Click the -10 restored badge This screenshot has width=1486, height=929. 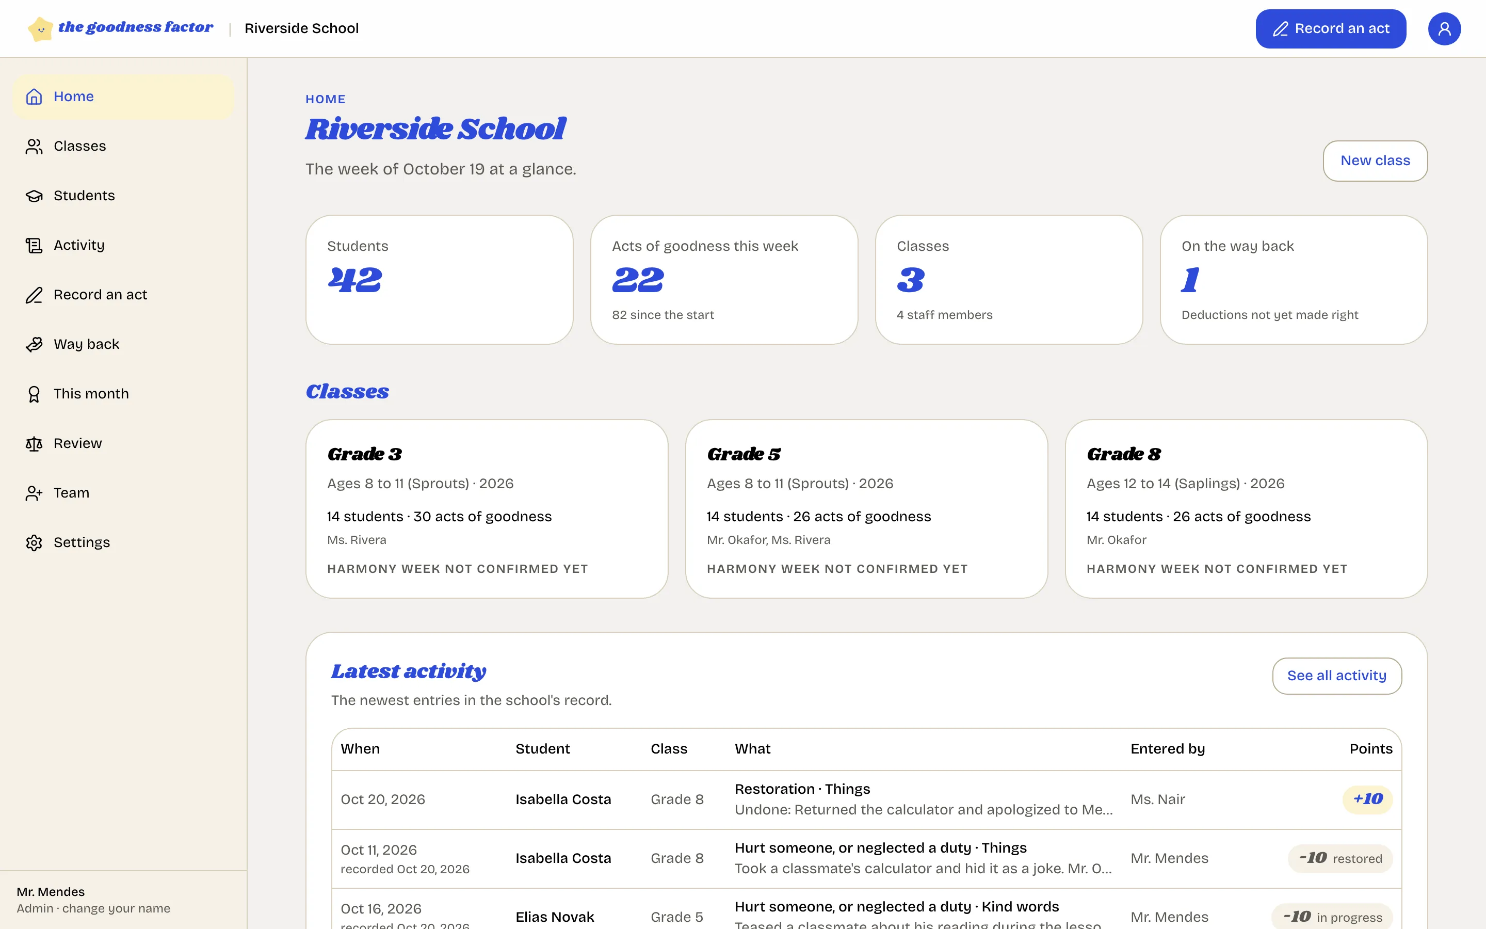coord(1340,858)
